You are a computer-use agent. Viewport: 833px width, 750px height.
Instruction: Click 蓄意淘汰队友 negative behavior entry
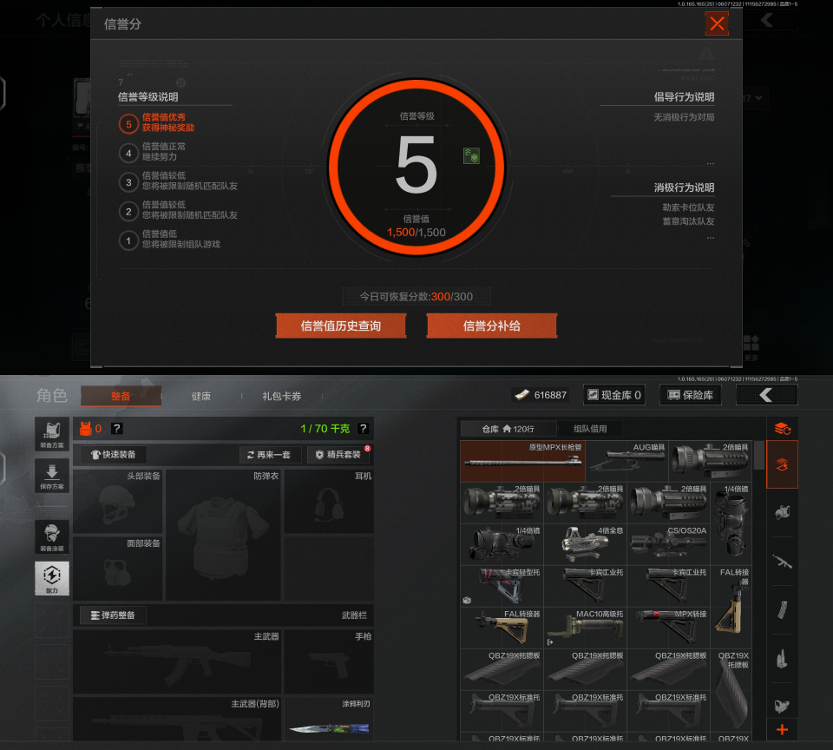(688, 221)
